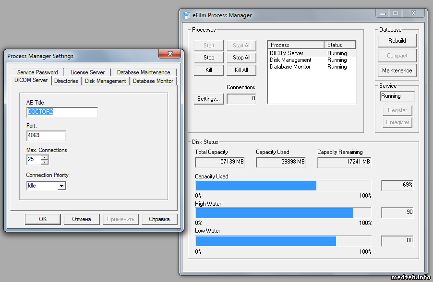Switch to the Directories tab
Screen dimensions: 433x282
point(66,81)
